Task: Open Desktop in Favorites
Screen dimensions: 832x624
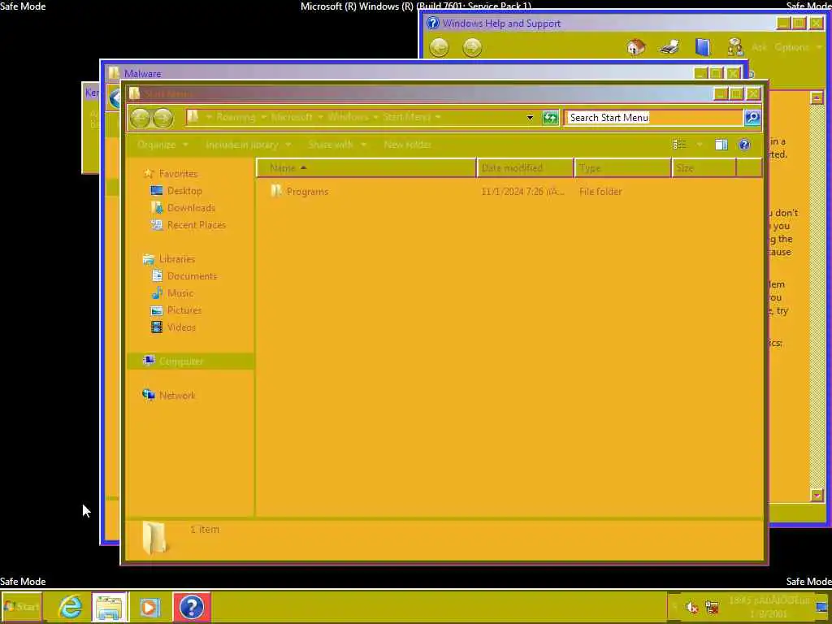Action: [184, 191]
